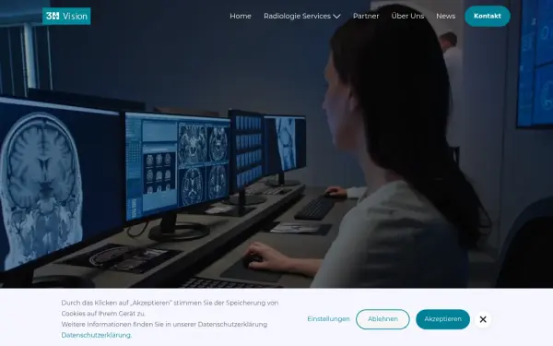Go to the Partner page
Screen dimensions: 553x346
coord(366,16)
